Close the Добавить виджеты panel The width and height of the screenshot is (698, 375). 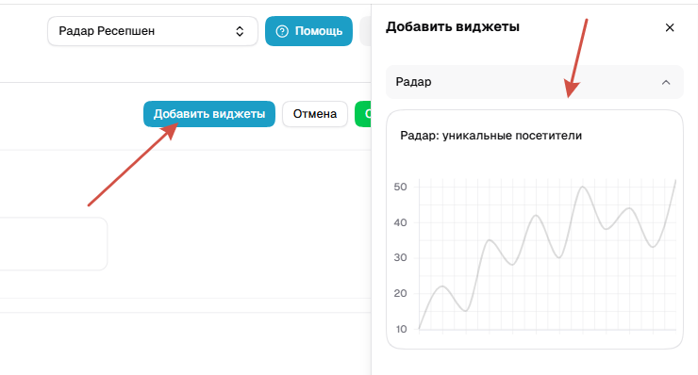click(670, 27)
